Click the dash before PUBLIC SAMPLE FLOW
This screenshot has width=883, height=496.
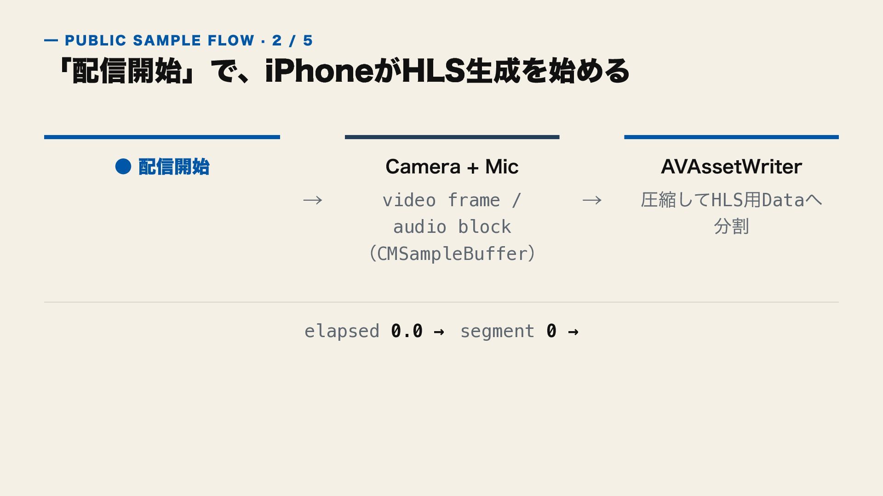point(51,40)
